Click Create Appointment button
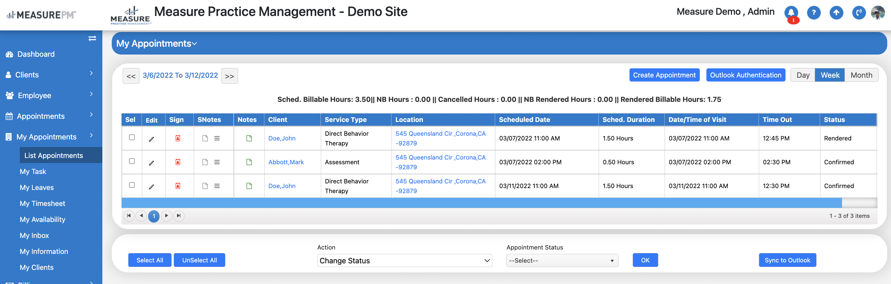 tap(664, 75)
